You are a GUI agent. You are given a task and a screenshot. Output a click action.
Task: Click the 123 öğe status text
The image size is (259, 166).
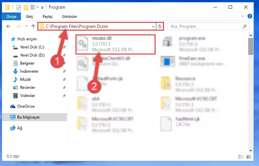(13, 156)
